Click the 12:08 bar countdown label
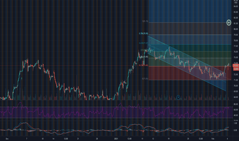239x141 pixels. pyautogui.click(x=236, y=69)
